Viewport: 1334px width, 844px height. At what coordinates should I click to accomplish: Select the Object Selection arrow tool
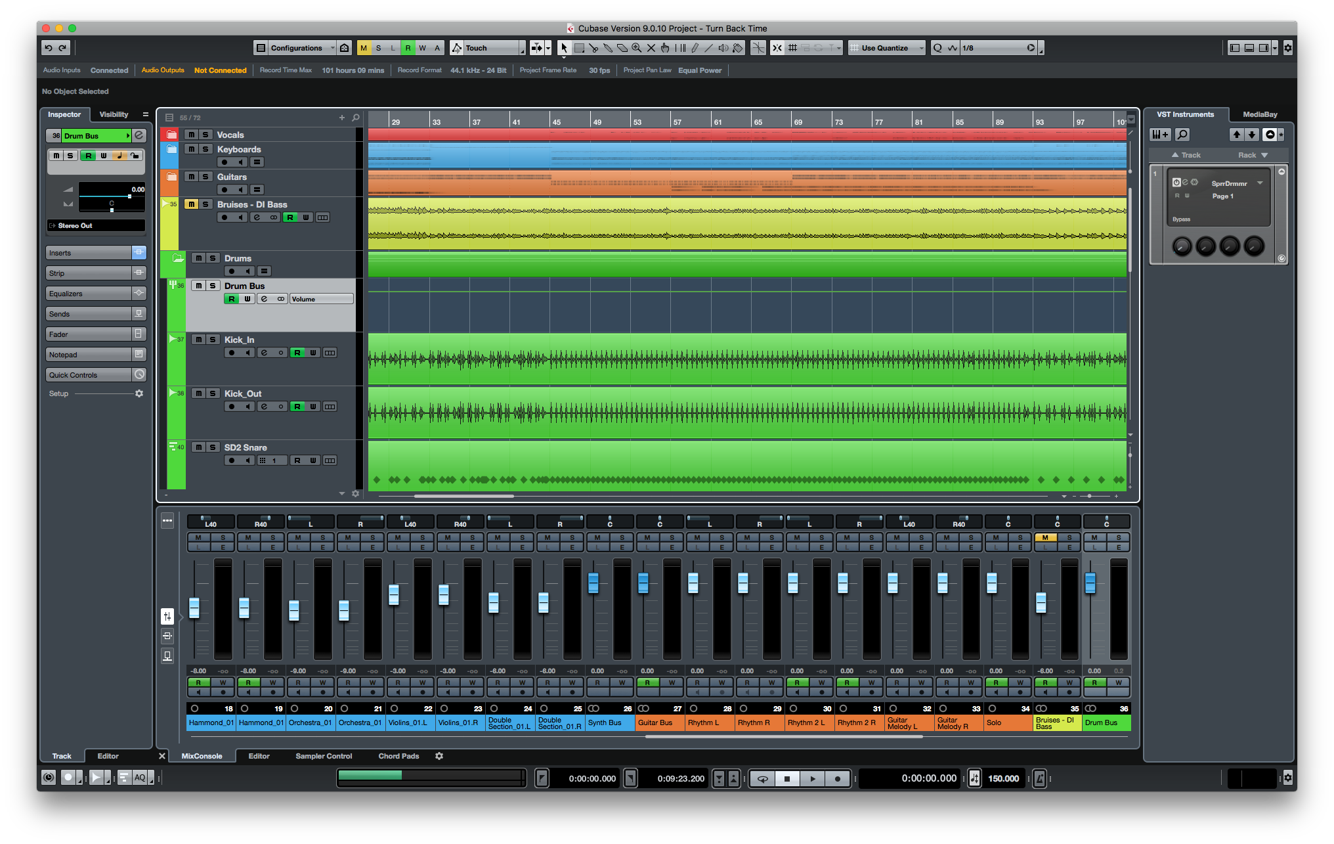click(564, 47)
